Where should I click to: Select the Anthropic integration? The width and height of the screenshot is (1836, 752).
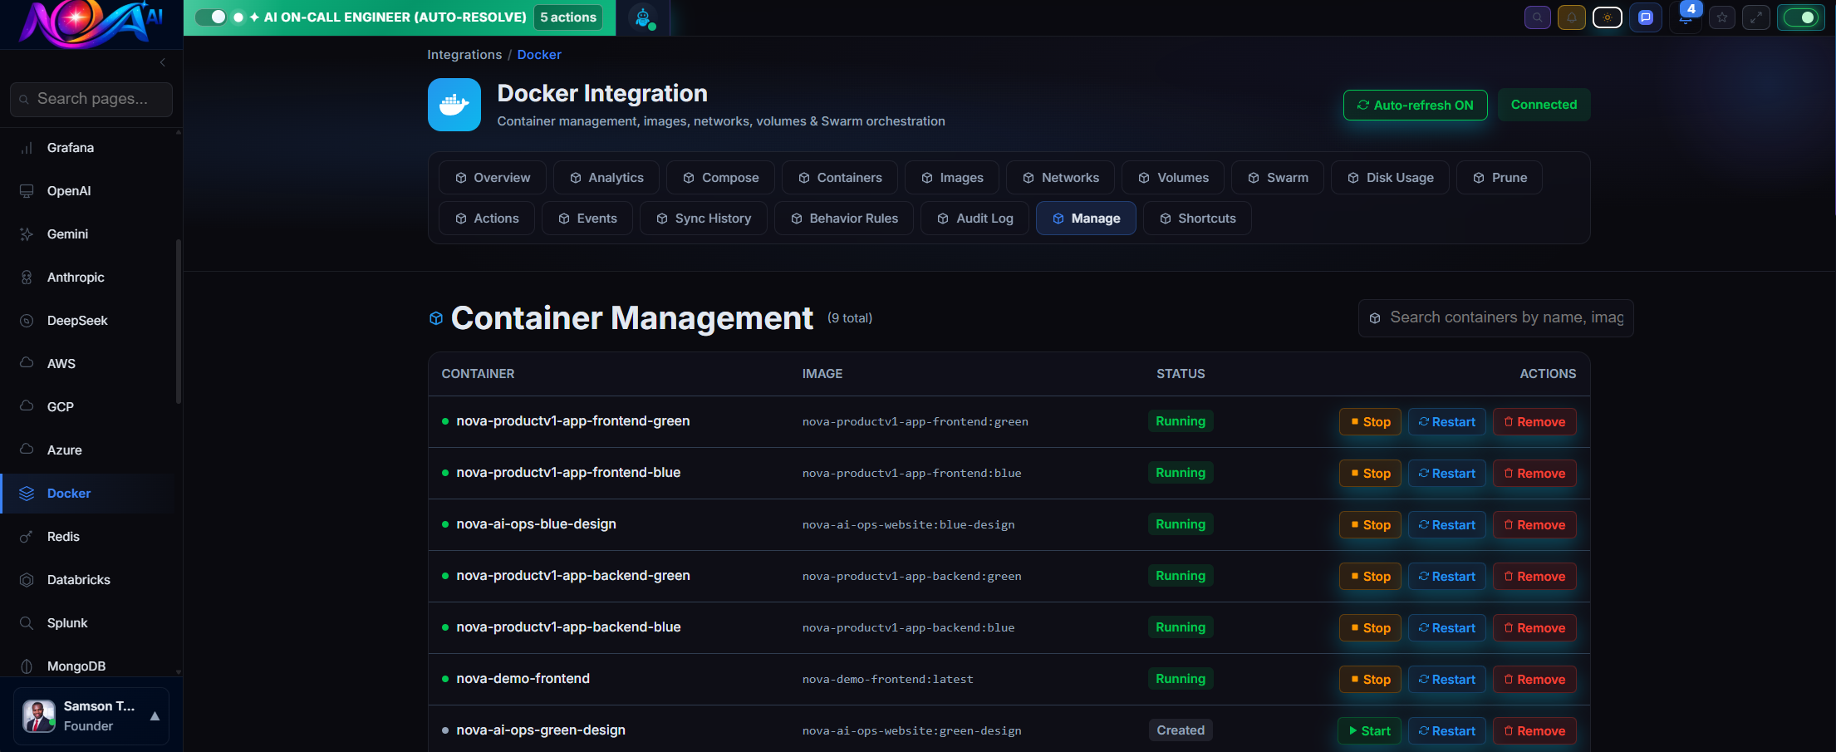pyautogui.click(x=76, y=277)
